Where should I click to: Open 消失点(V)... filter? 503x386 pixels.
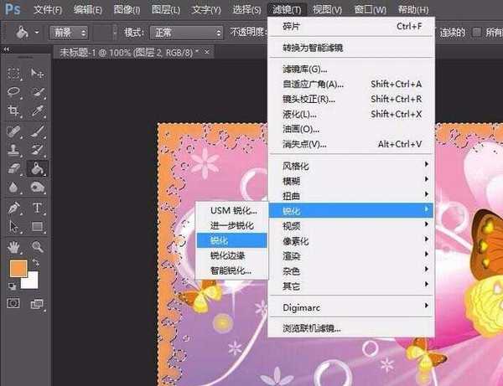pyautogui.click(x=351, y=144)
